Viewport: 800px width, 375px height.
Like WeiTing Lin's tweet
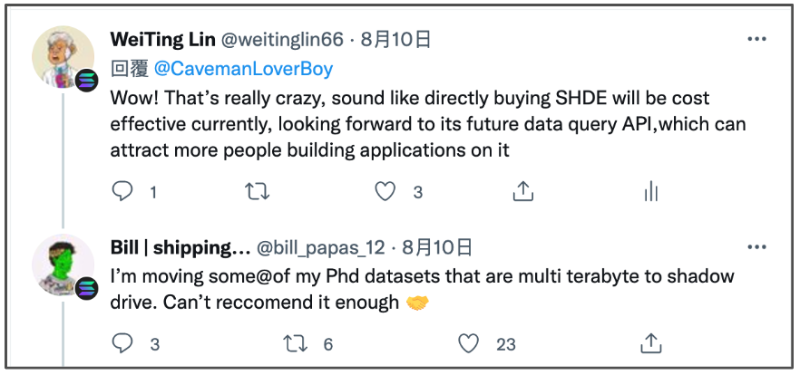[386, 191]
